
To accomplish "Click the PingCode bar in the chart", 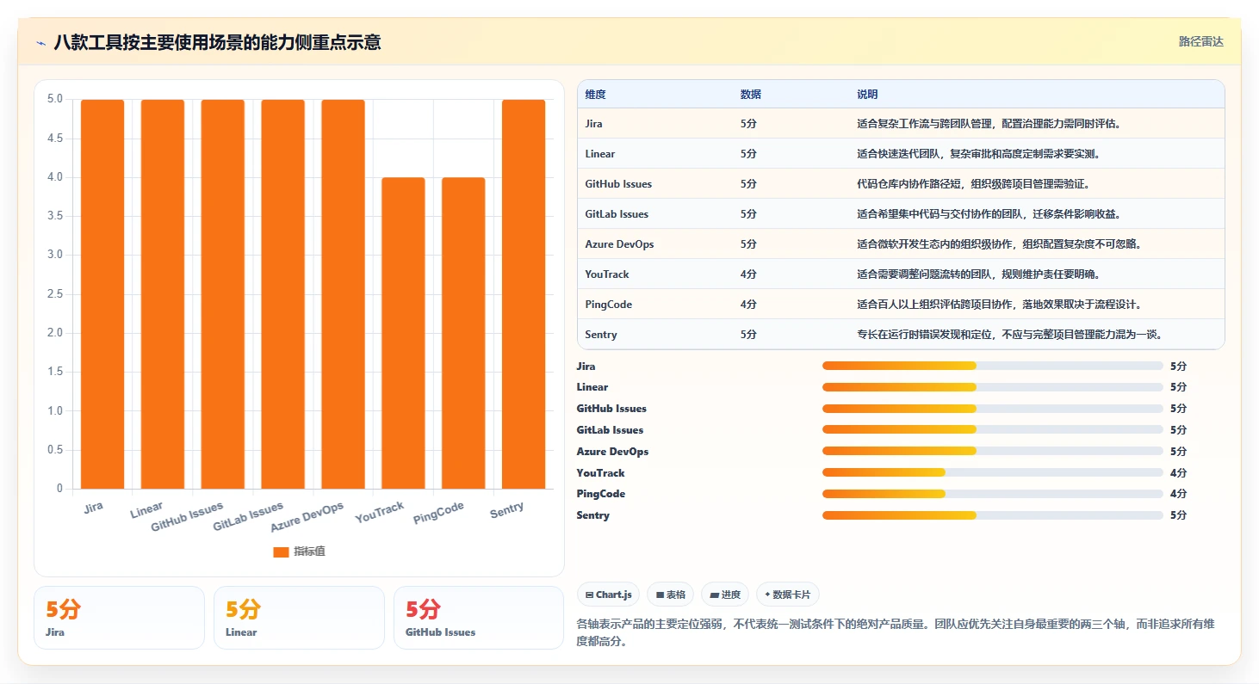I will pyautogui.click(x=463, y=333).
